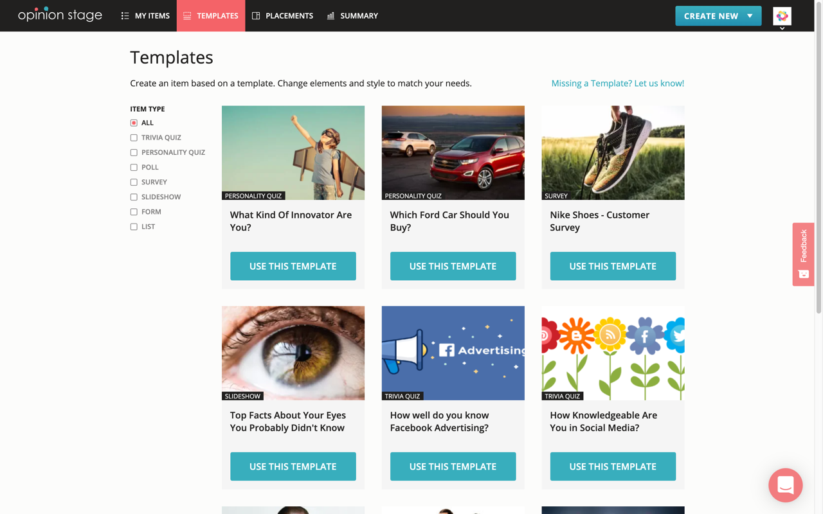Check the Slideshow filter
Viewport: 823px width, 514px height.
(134, 197)
